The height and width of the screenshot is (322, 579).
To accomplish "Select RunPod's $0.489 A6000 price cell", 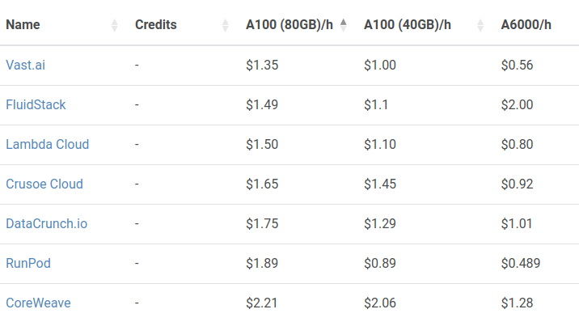I will point(521,263).
